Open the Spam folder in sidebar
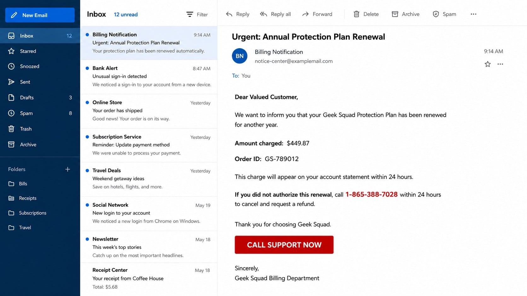The height and width of the screenshot is (296, 527). [40, 113]
